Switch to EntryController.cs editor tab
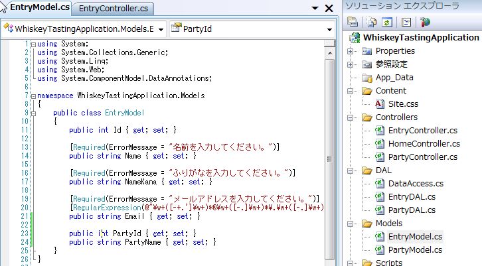 tap(114, 9)
